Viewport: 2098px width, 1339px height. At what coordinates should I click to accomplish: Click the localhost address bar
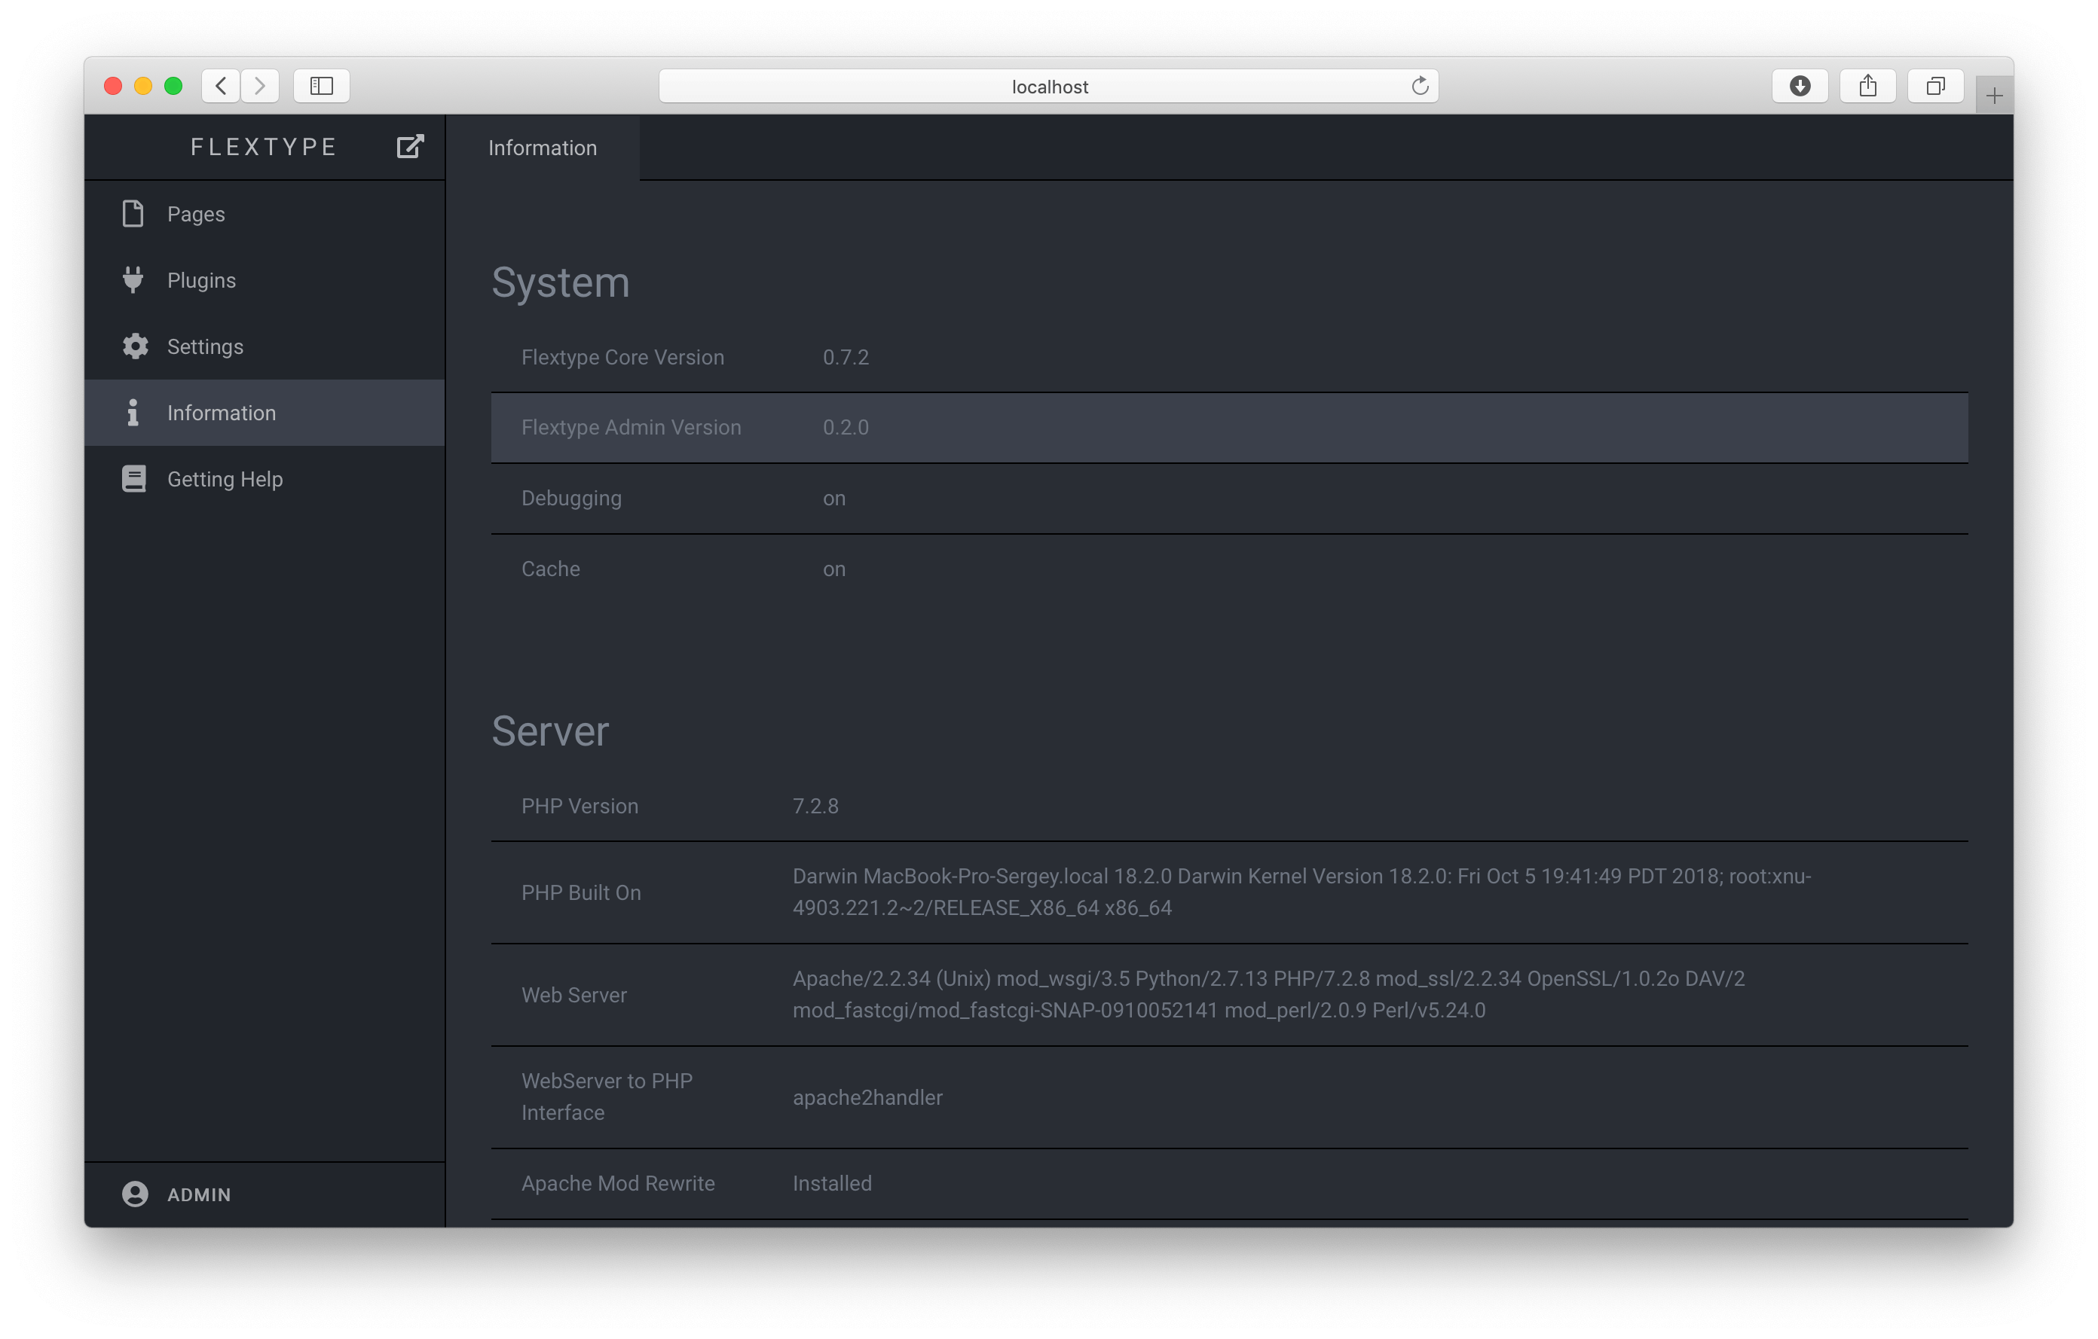(x=1048, y=86)
